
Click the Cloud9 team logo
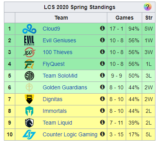[x=29, y=29]
